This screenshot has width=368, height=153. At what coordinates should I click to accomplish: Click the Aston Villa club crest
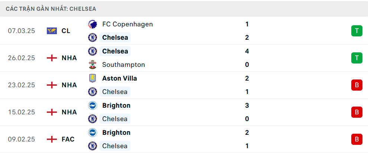[x=92, y=78]
